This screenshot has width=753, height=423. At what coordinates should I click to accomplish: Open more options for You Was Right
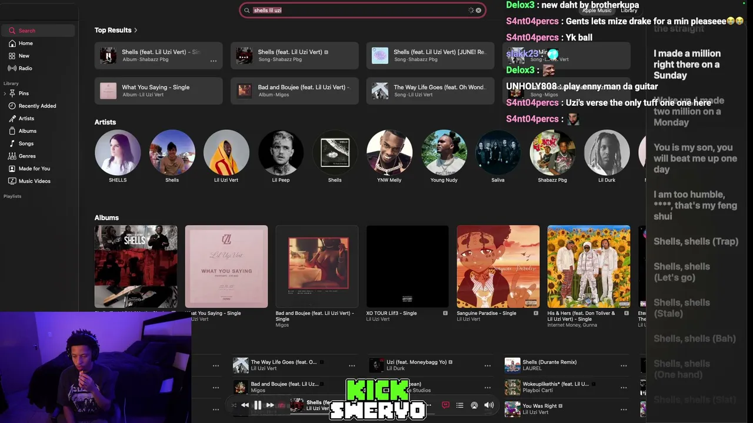click(x=624, y=409)
